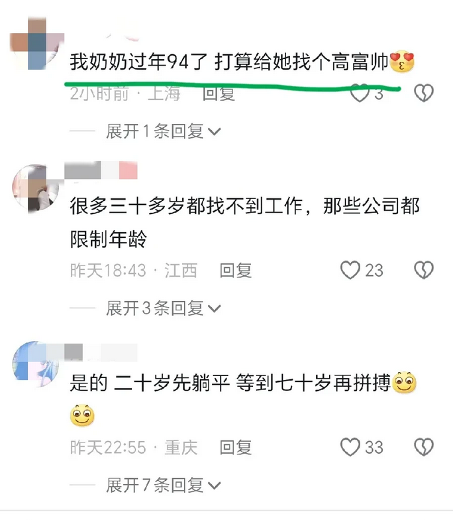
Task: Open third commenter's avatar profile
Action: [36, 364]
